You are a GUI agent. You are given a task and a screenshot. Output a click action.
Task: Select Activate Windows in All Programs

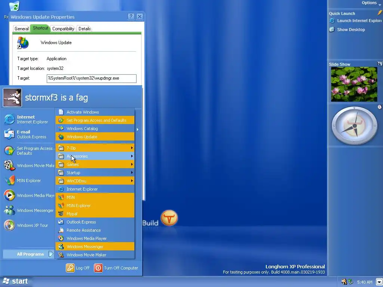(95, 112)
